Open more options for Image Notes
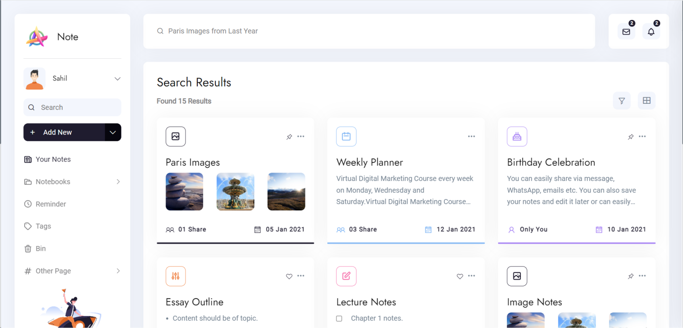Viewport: 683px width, 328px height. coord(642,276)
